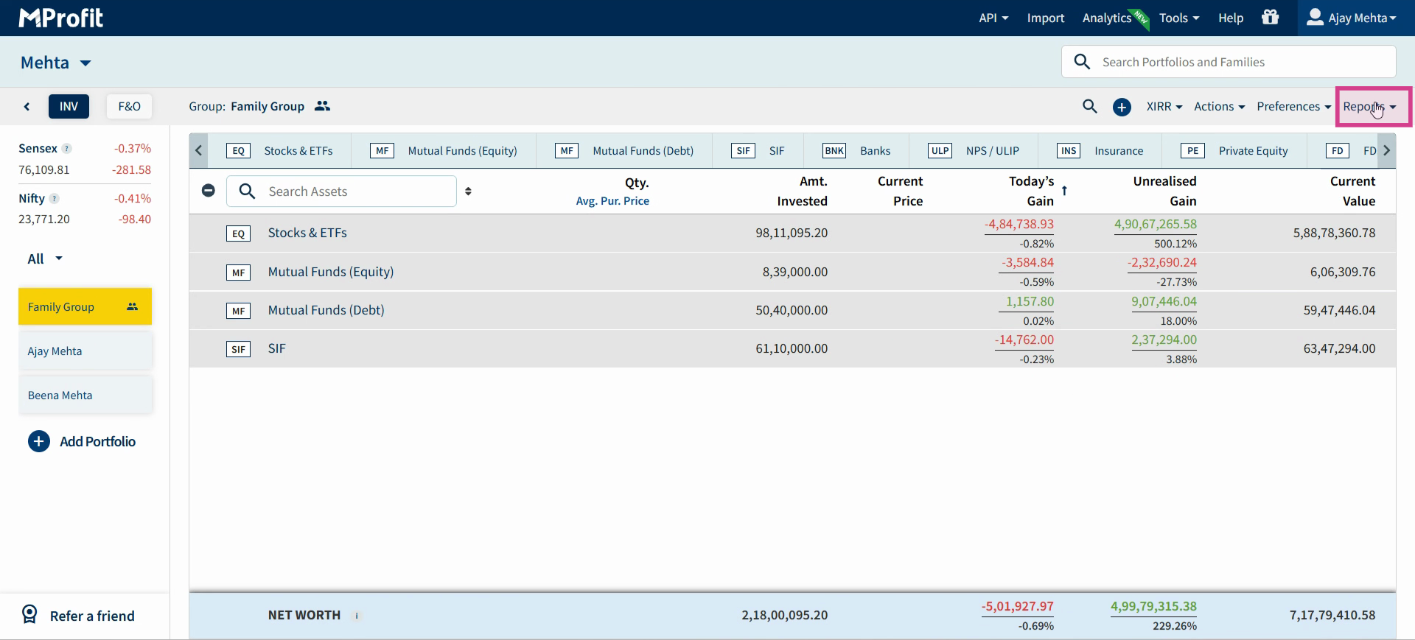Select the Mutual Funds (Equity) tab
Screen dimensions: 1415x640
tap(444, 150)
